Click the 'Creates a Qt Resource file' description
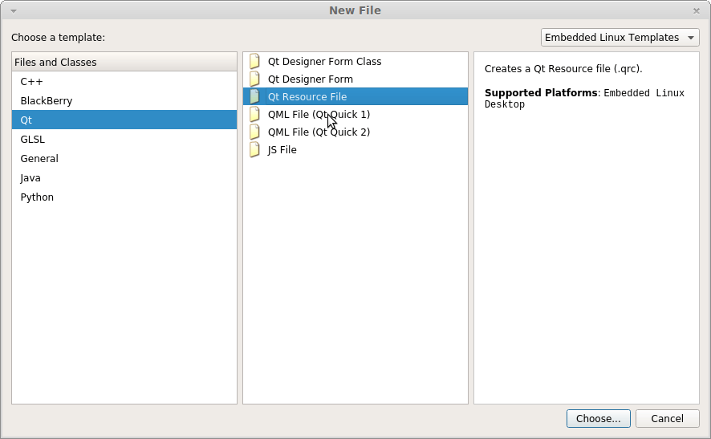The height and width of the screenshot is (439, 711). tap(563, 69)
